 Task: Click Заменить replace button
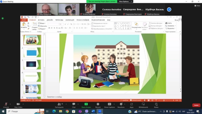coord(170,26)
